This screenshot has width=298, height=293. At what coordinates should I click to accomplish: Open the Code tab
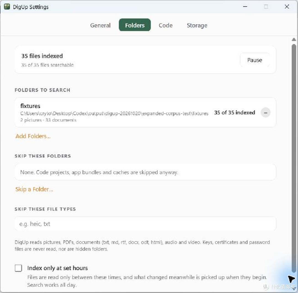(x=166, y=25)
